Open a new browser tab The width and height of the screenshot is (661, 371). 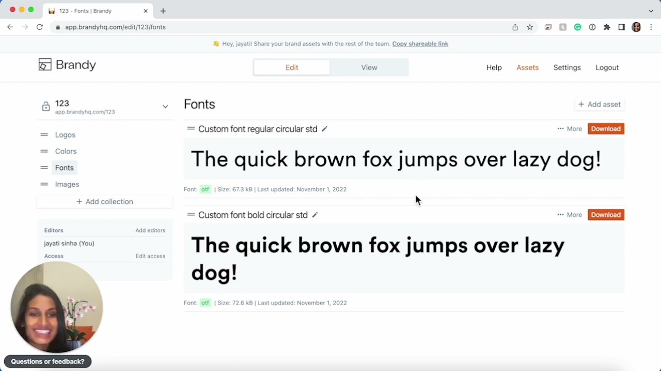(163, 11)
